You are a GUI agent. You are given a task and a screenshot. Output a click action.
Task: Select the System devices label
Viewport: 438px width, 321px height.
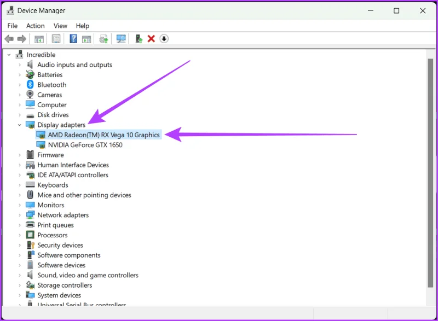pos(59,295)
